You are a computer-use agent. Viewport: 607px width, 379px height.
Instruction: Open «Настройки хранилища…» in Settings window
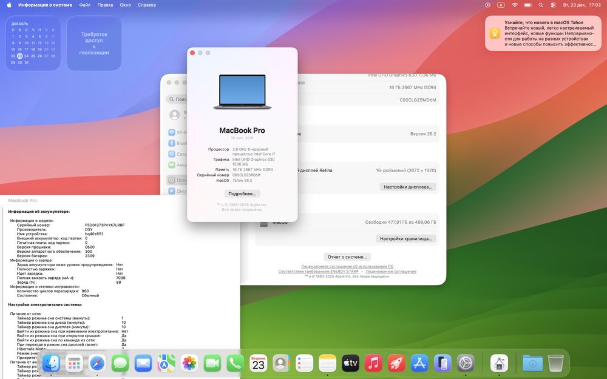(x=406, y=238)
